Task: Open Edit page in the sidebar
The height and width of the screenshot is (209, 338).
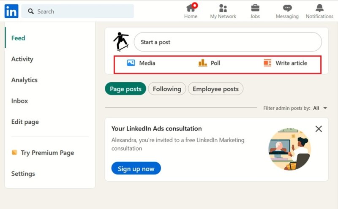Action: pyautogui.click(x=25, y=122)
